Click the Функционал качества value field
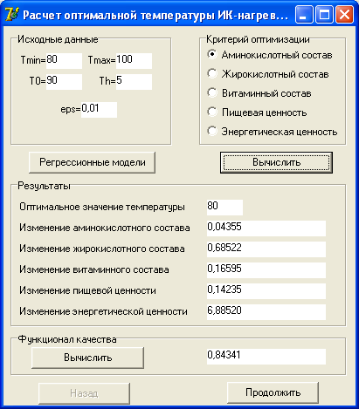Screen dimensions: 359x409 pyautogui.click(x=266, y=356)
